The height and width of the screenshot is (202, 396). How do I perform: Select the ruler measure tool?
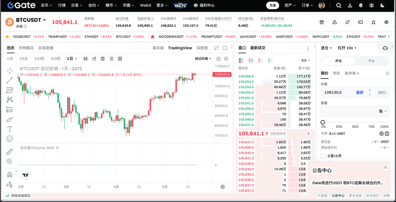[x=10, y=152]
